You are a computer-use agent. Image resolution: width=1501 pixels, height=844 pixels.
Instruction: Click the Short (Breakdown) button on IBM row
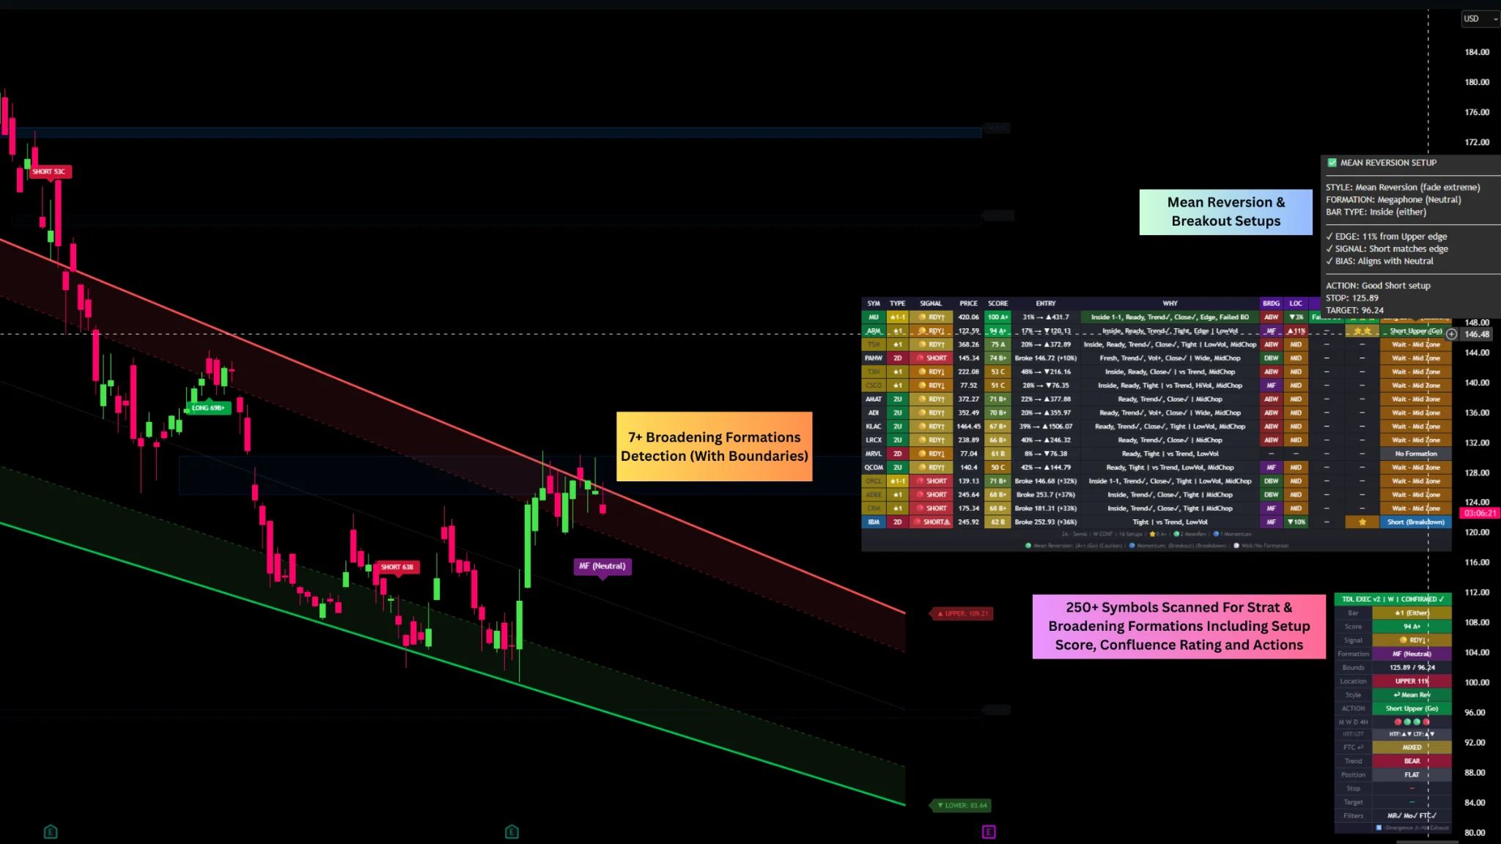click(x=1416, y=522)
